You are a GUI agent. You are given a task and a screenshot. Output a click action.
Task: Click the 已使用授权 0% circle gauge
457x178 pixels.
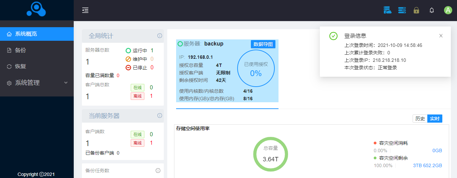click(256, 69)
